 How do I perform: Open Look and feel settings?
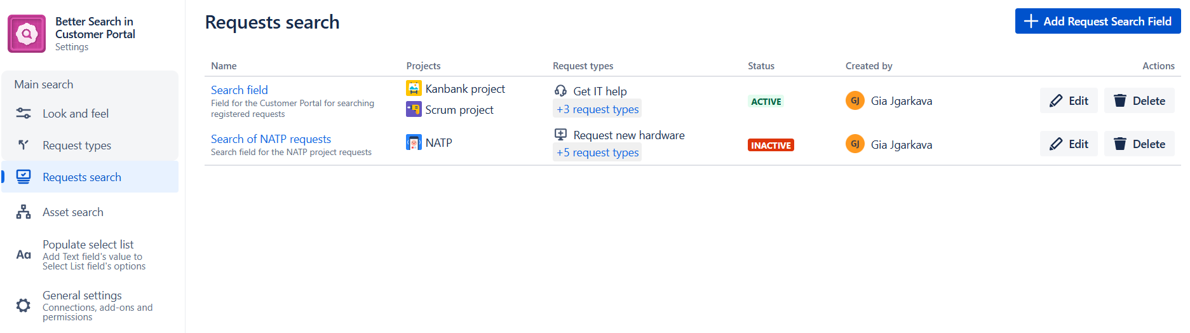pyautogui.click(x=90, y=114)
